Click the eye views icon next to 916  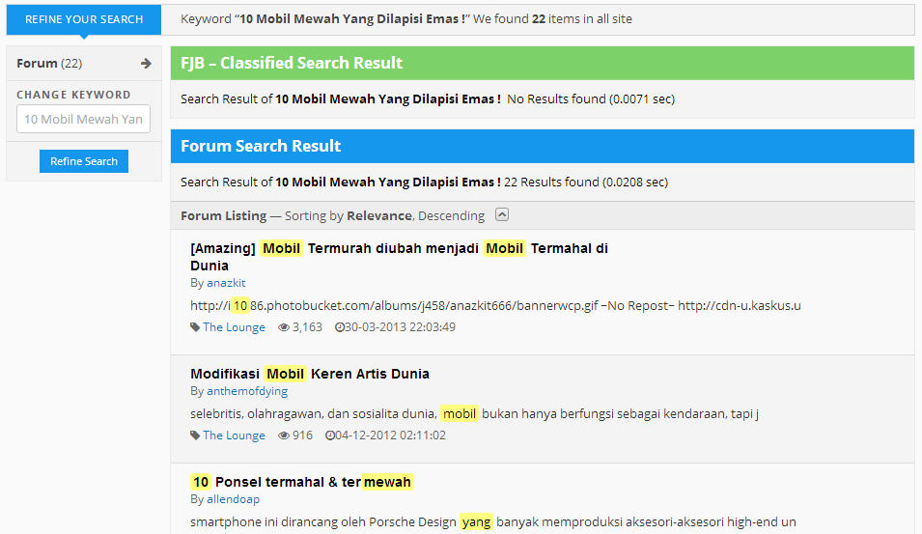pyautogui.click(x=284, y=436)
